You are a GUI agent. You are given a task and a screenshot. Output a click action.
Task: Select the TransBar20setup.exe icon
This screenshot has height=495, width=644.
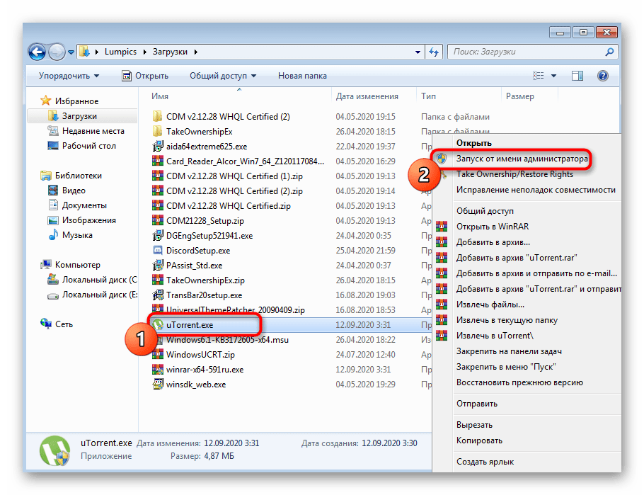tap(157, 295)
